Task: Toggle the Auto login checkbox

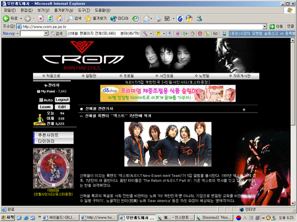Action: pos(41,100)
